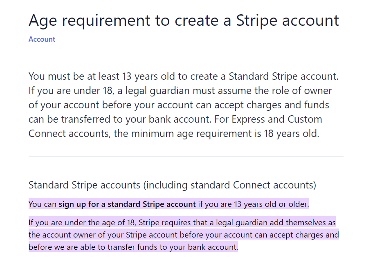Click '(including standard Connect accounts)' in the subheading
Viewport: 375px width, 260px height.
click(x=229, y=185)
